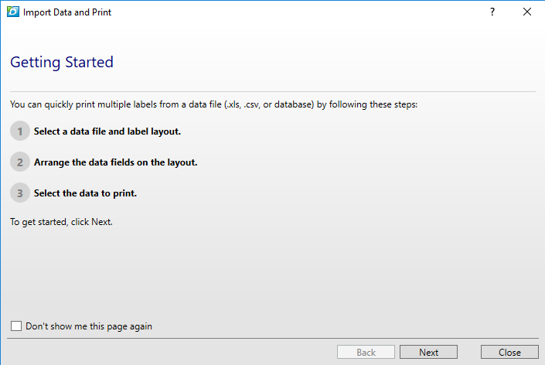This screenshot has height=365, width=545.
Task: Click the DYMO app icon in title bar
Action: (x=12, y=12)
